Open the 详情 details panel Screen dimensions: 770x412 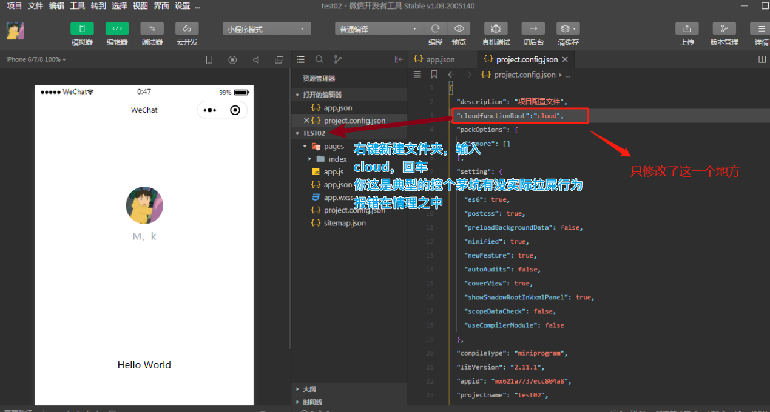tap(761, 29)
